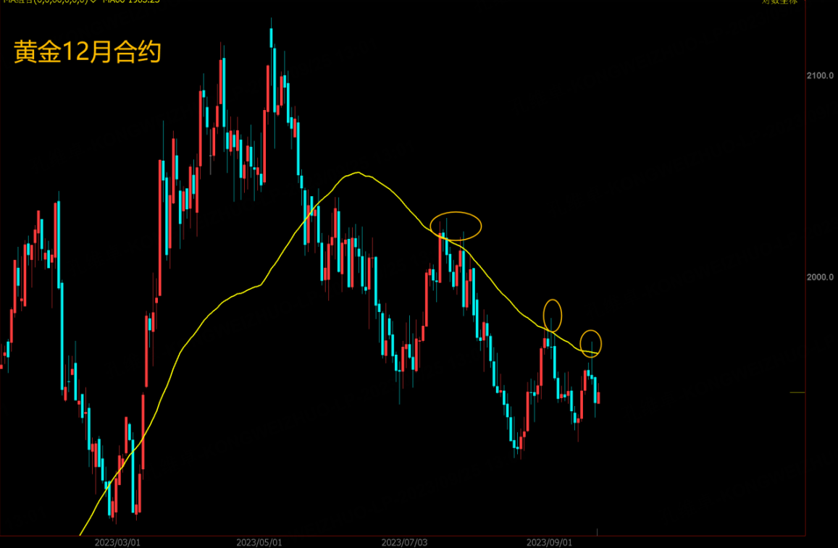Select the 2000.0 price axis label
The width and height of the screenshot is (838, 548).
pos(820,277)
